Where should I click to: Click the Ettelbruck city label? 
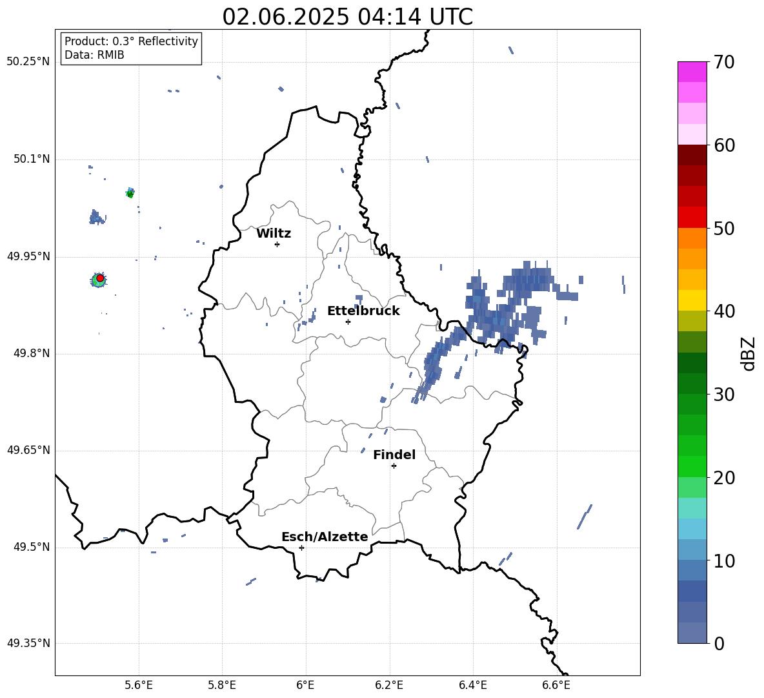point(363,311)
